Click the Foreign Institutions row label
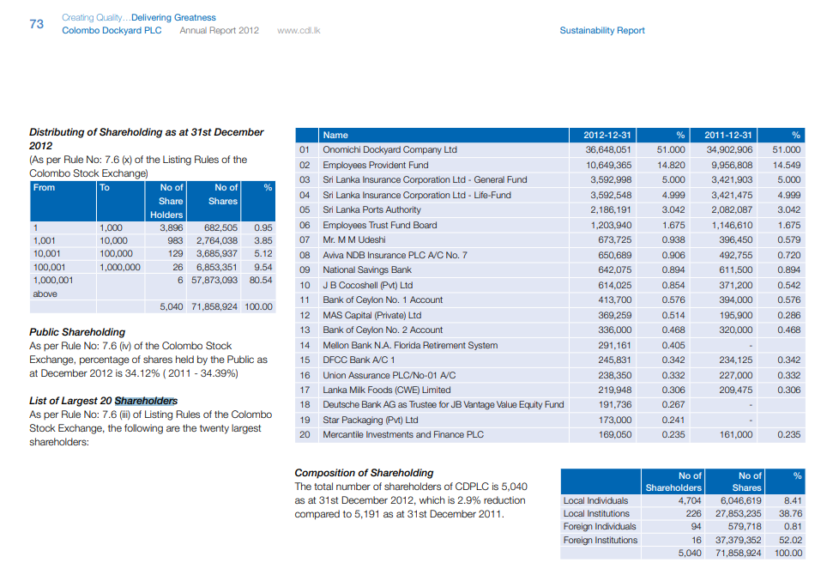Image resolution: width=833 pixels, height=581 pixels. [x=601, y=540]
